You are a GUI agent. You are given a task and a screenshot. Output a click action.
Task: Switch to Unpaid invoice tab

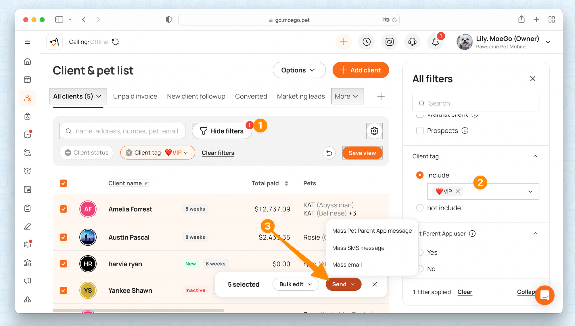click(135, 97)
